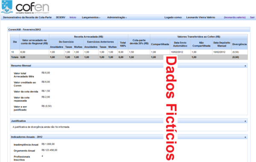Click the justificativa not informed message
The width and height of the screenshot is (256, 162).
[41, 127]
